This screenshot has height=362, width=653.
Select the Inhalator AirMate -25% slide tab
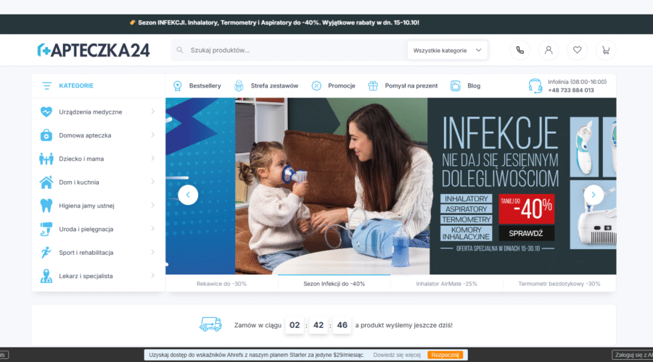tap(446, 284)
